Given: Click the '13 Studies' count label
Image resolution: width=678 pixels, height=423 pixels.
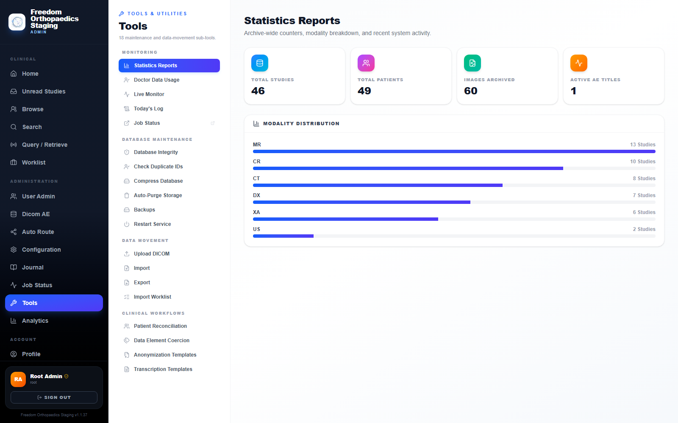Looking at the screenshot, I should [x=642, y=145].
